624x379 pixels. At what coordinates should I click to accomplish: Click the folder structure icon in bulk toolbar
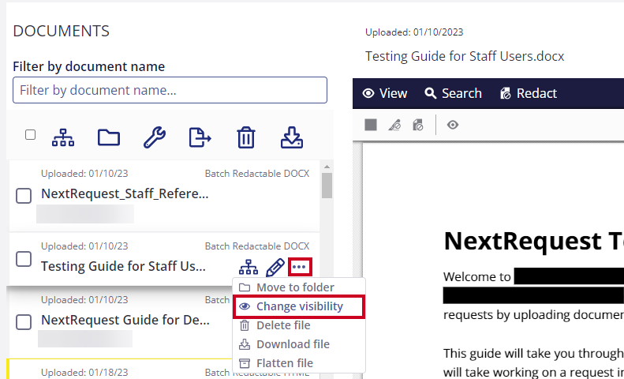pyautogui.click(x=63, y=137)
